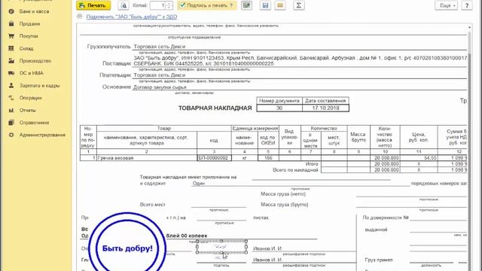The height and width of the screenshot is (271, 482).
Task: Click the yellow Печать print button
Action: (93, 5)
